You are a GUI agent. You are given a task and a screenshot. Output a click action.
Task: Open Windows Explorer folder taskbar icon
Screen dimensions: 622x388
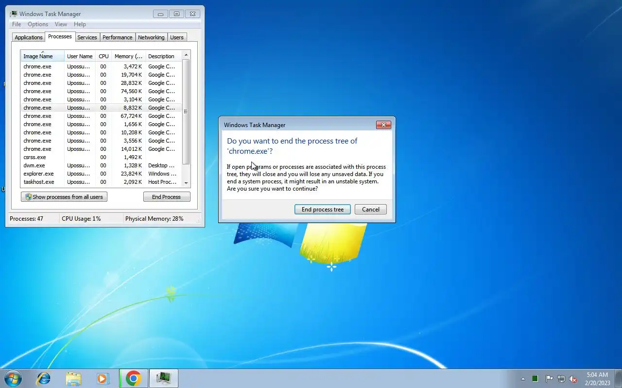coord(73,378)
